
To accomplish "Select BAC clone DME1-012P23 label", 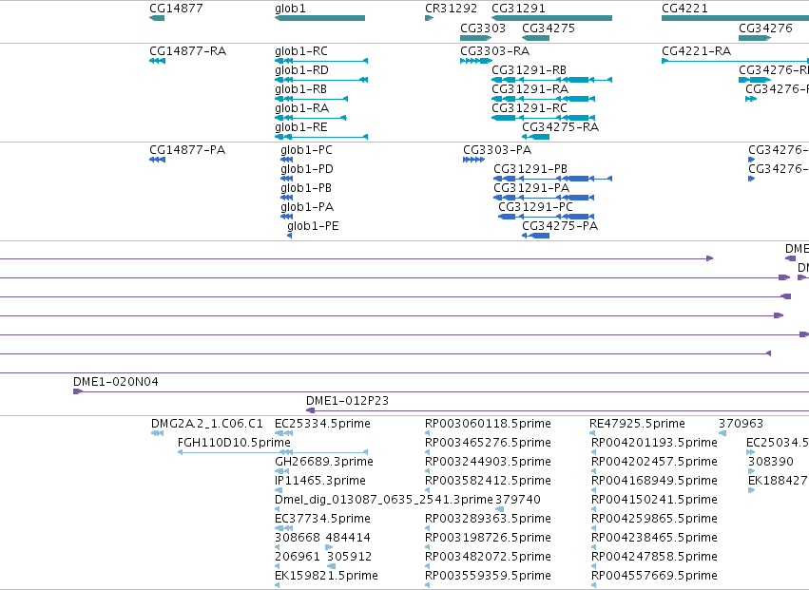I will pyautogui.click(x=347, y=401).
